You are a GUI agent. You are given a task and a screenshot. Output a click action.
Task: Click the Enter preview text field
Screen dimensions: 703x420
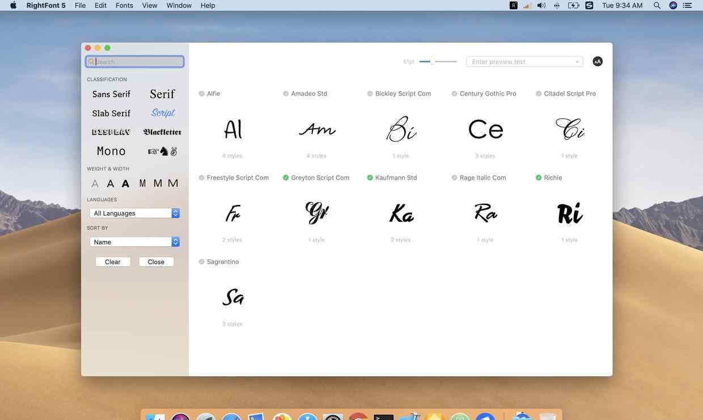point(525,61)
